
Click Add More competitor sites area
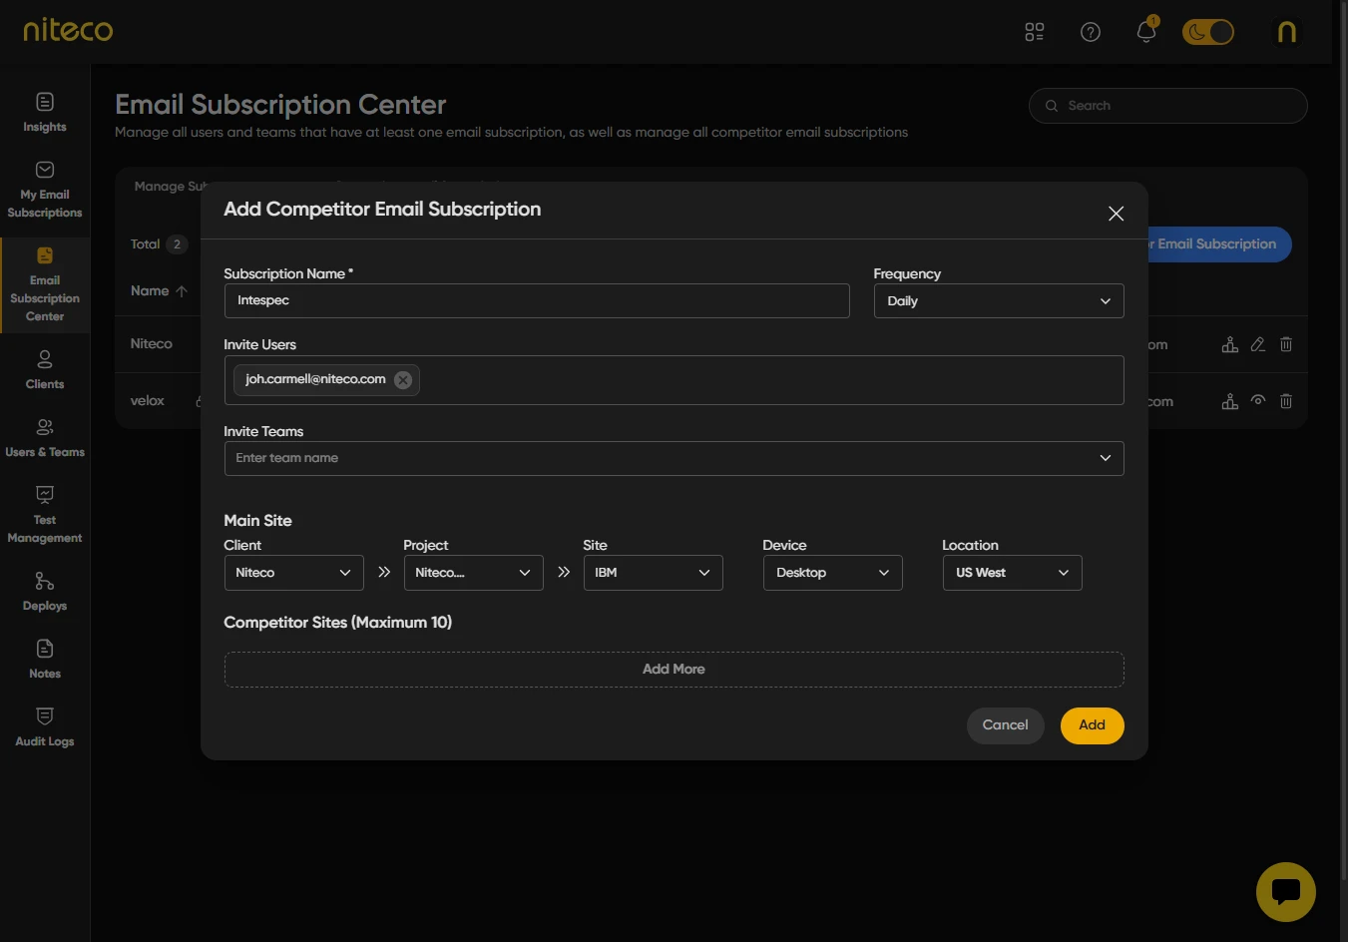674,670
